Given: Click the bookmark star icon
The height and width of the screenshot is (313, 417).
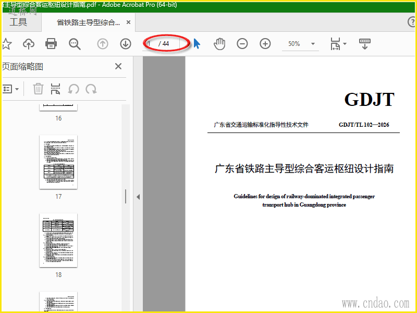Looking at the screenshot, I should coord(7,44).
